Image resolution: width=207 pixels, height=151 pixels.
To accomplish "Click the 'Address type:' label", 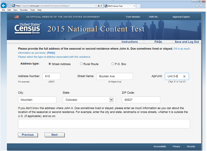I will tap(30, 64).
